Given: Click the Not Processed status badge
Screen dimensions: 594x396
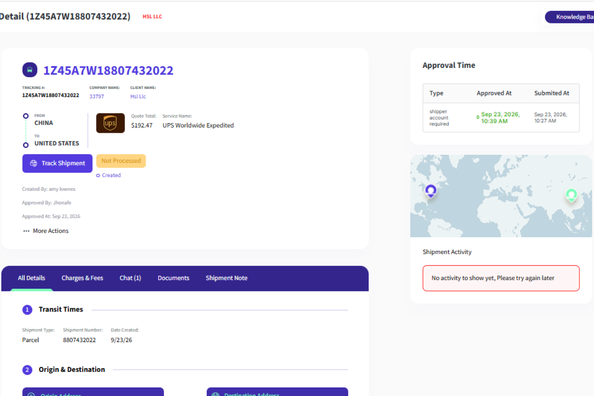Looking at the screenshot, I should 121,161.
